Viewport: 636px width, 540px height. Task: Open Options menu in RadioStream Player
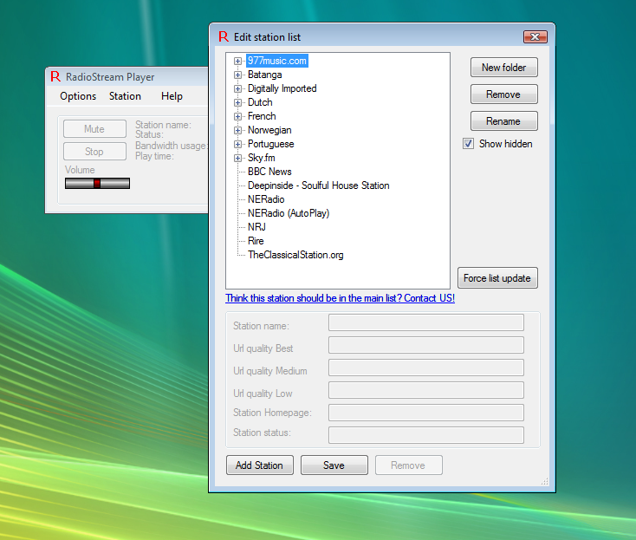pyautogui.click(x=78, y=96)
